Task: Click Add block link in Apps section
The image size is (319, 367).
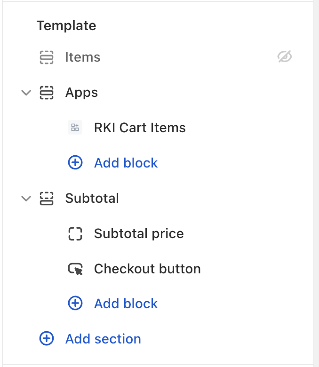Action: tap(126, 163)
